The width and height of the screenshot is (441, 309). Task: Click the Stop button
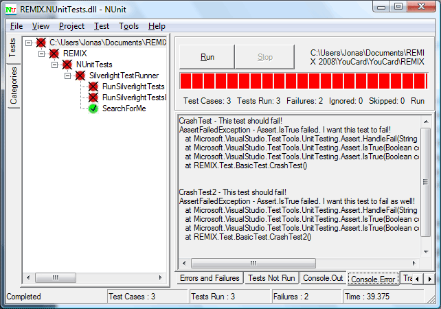265,57
